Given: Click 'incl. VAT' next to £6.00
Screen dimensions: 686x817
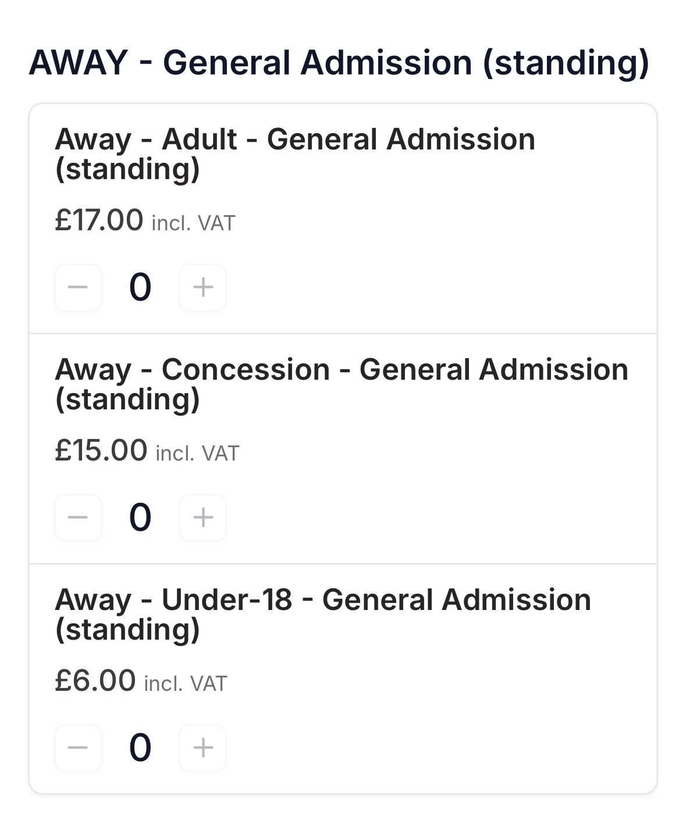Looking at the screenshot, I should [x=185, y=684].
